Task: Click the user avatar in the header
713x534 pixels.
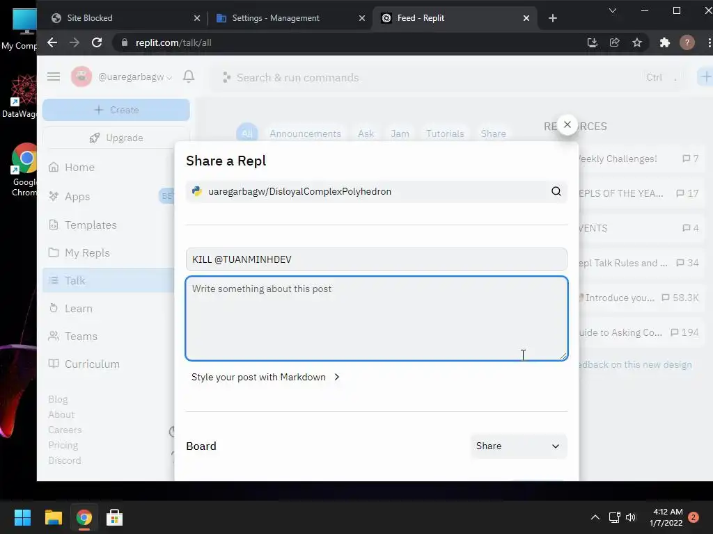Action: (x=81, y=76)
